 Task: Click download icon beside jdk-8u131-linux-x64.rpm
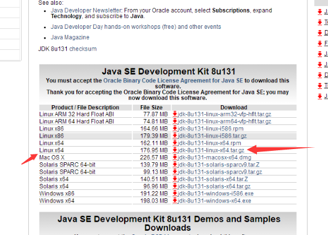pyautogui.click(x=175, y=143)
